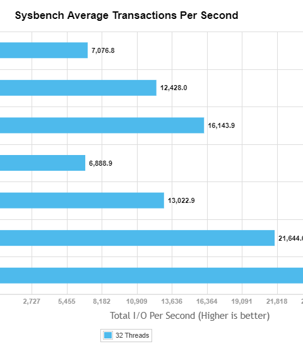
Task: Click the axis tick label 10,909
Action: (136, 301)
